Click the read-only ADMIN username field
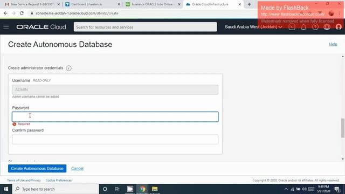 115,89
